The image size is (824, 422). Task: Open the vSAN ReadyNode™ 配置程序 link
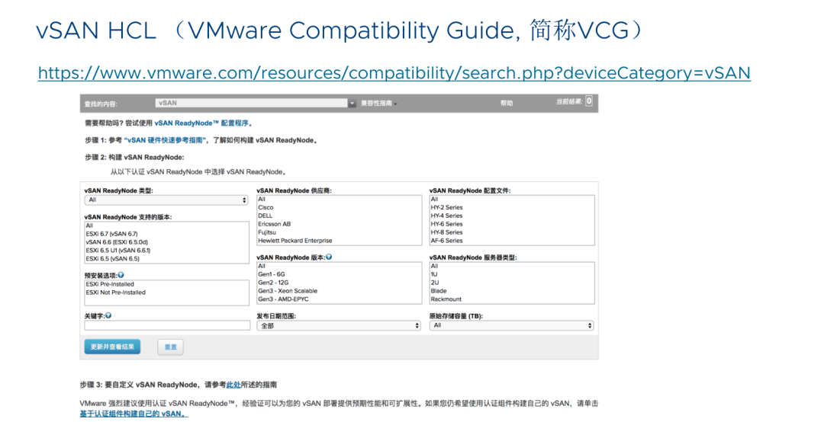tap(201, 123)
